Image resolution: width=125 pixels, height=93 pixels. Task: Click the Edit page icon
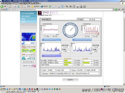[x=62, y=6]
